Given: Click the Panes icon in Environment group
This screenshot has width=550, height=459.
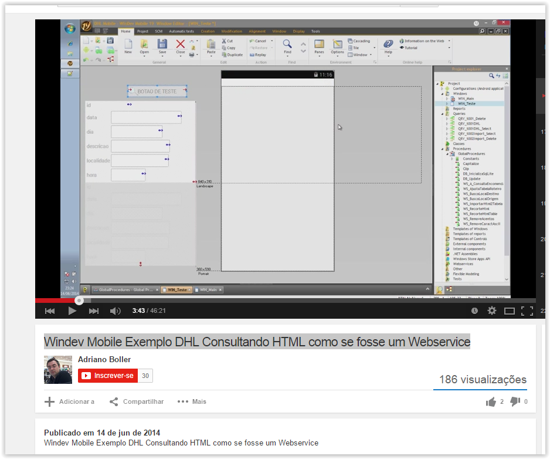Looking at the screenshot, I should 319,46.
